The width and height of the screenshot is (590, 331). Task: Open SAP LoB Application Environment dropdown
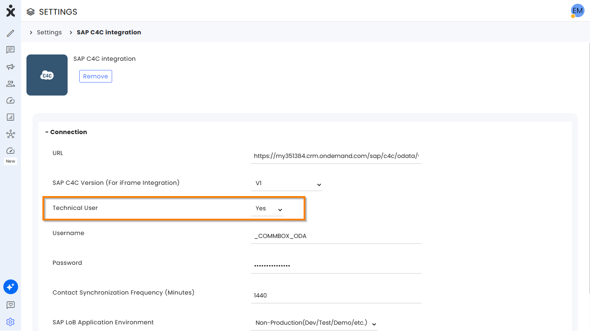(315, 323)
